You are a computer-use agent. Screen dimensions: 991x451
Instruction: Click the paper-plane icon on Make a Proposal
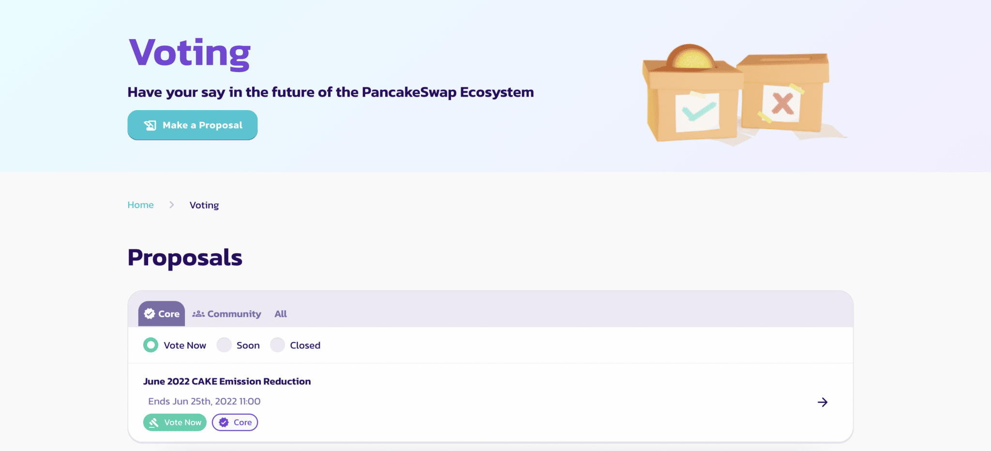pyautogui.click(x=150, y=125)
